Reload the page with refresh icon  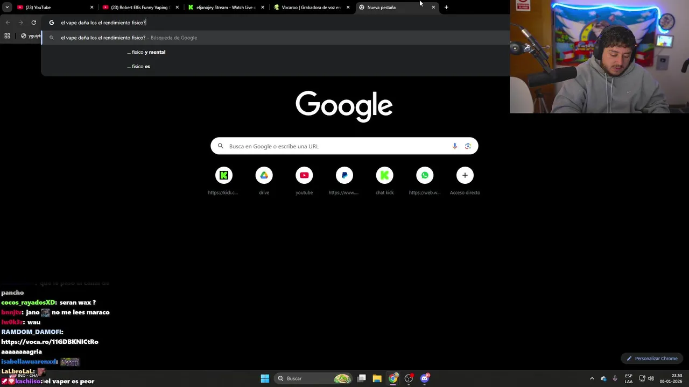[x=33, y=23]
